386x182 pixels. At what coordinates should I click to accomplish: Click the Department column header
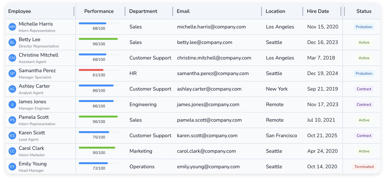[143, 11]
